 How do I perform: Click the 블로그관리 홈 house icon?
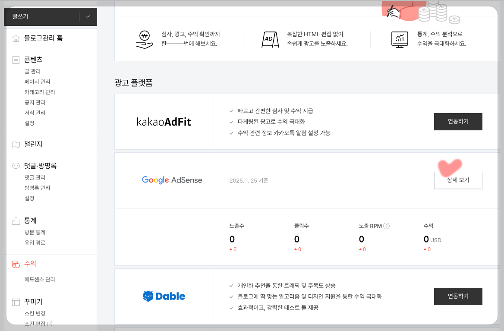pos(17,38)
